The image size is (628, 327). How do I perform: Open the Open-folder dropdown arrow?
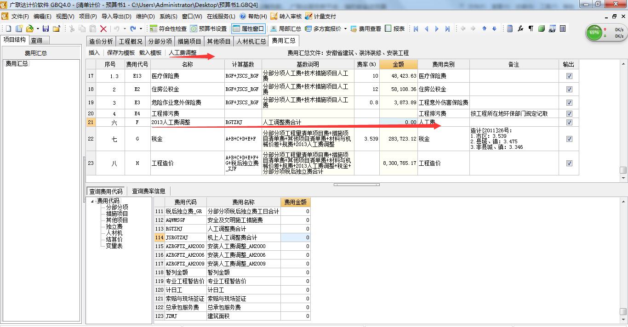(38, 28)
